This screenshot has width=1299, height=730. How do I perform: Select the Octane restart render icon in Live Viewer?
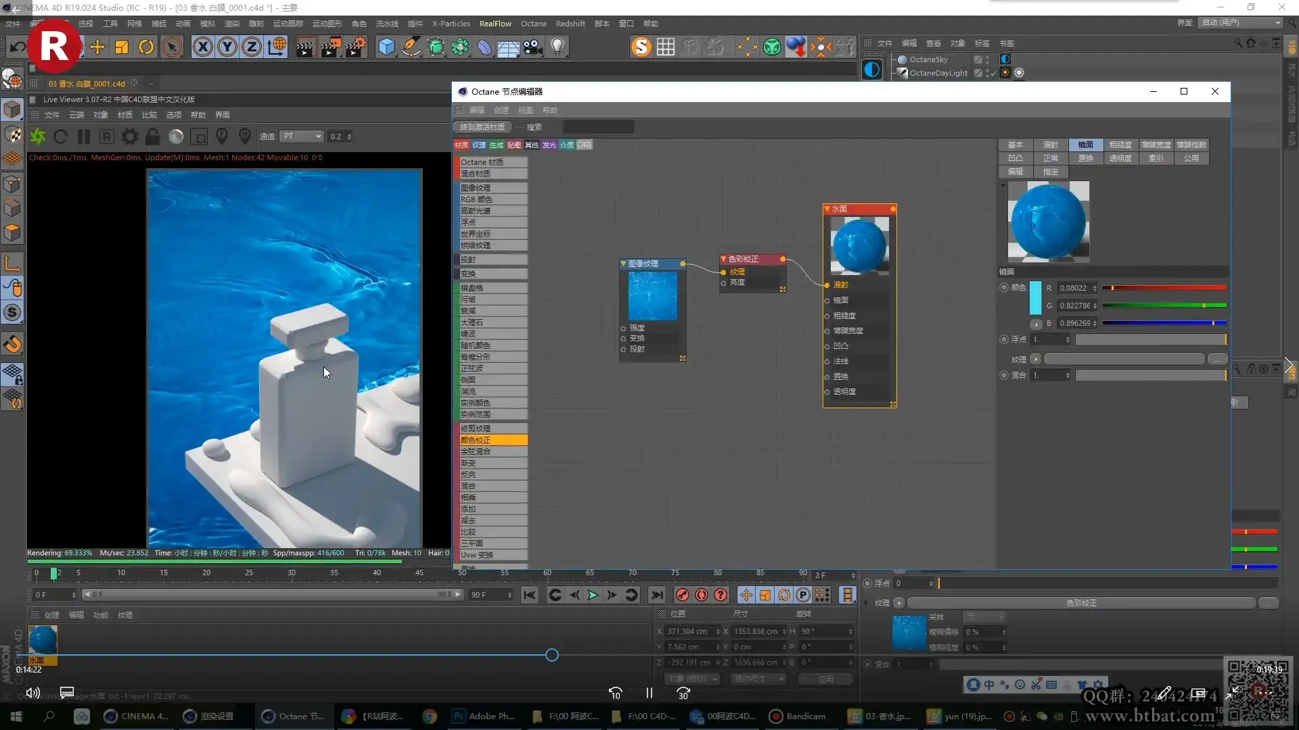click(61, 136)
